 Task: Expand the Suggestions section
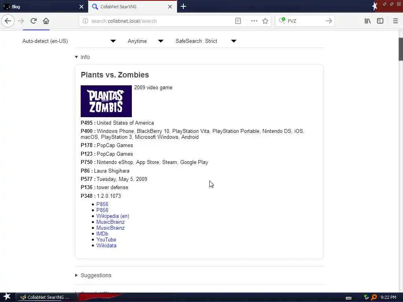pyautogui.click(x=93, y=275)
